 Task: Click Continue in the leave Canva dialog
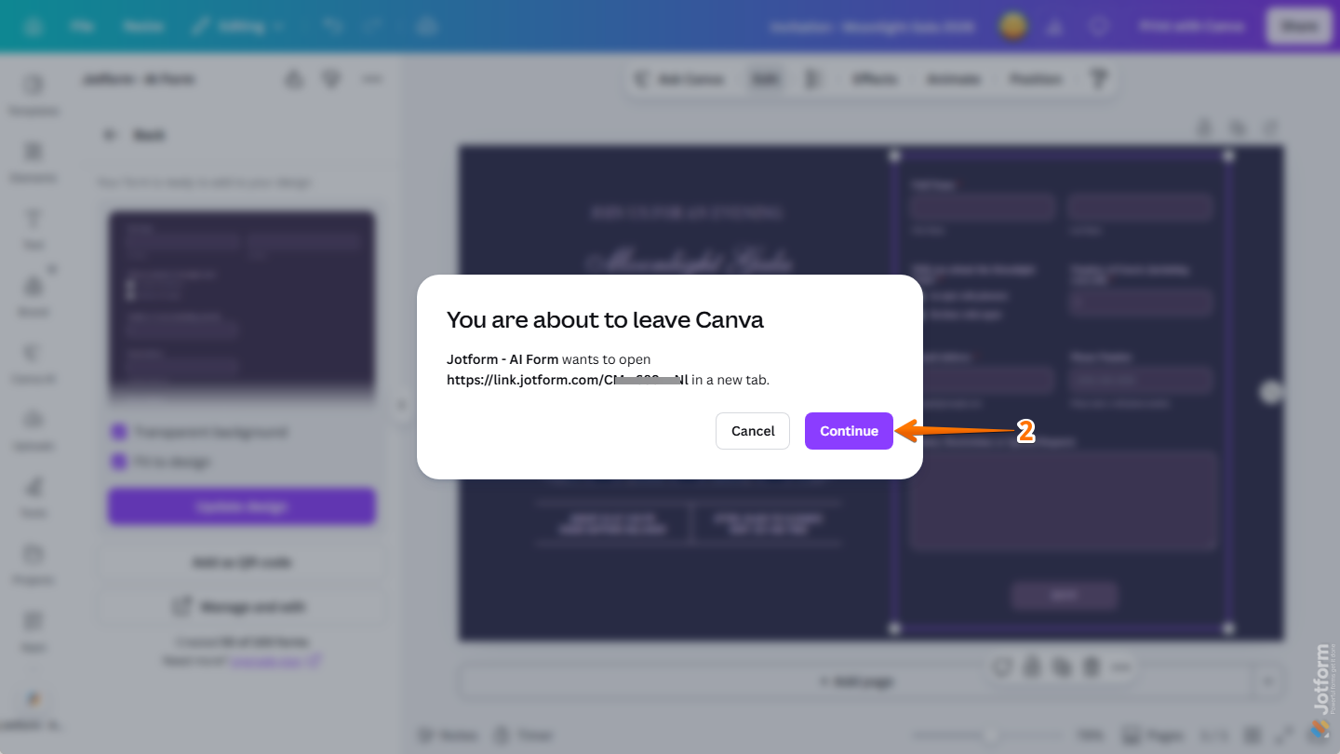pos(849,431)
